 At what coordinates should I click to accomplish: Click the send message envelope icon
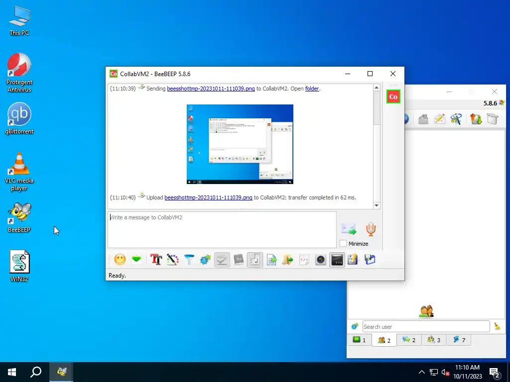pos(349,229)
